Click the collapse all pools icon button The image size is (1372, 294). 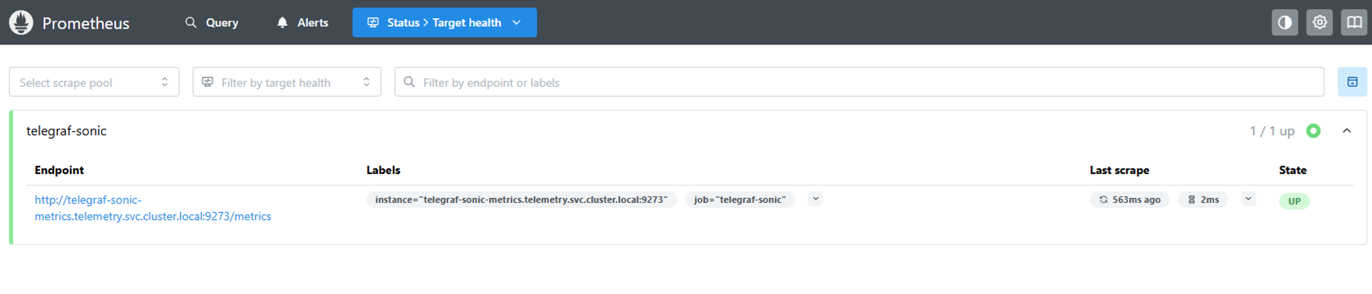[1352, 82]
